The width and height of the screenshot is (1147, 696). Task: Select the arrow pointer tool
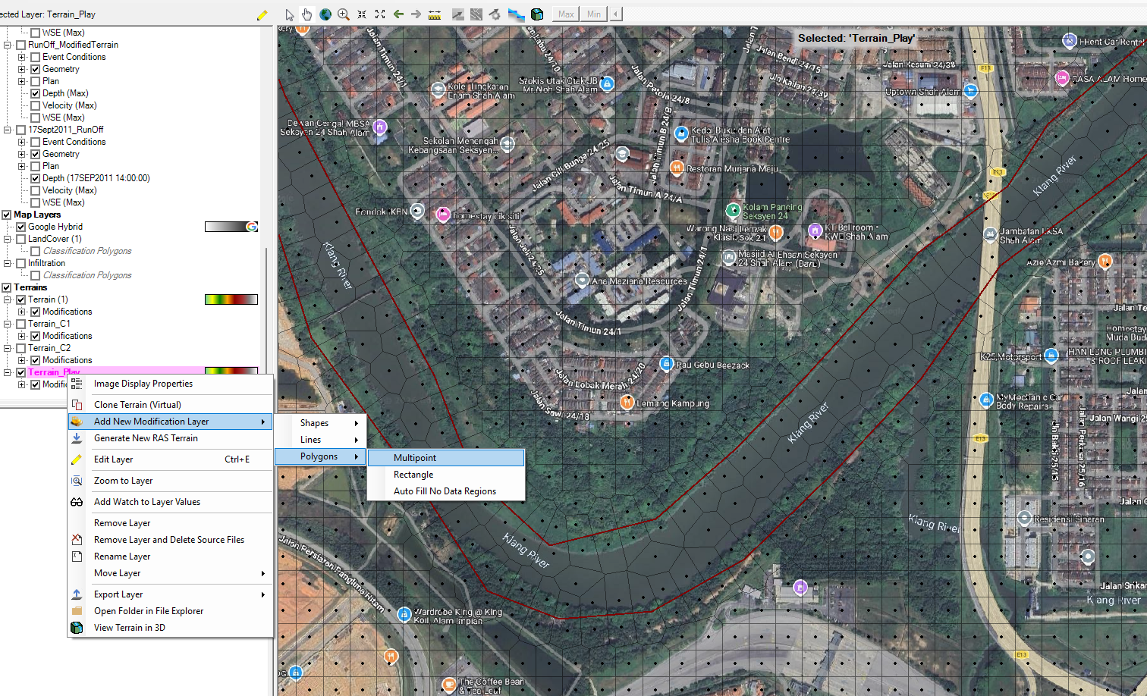click(x=289, y=14)
